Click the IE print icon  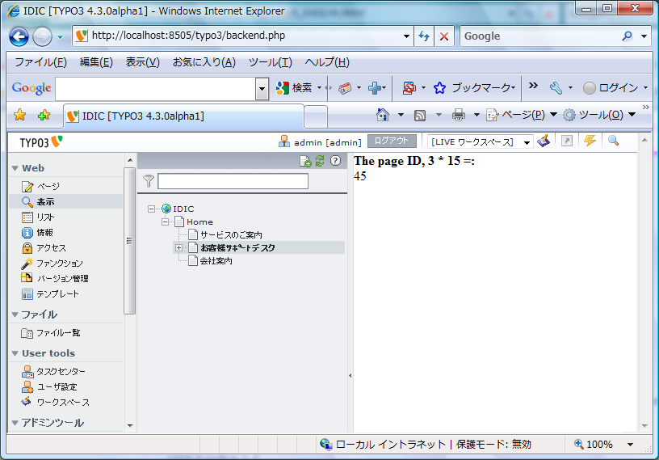point(459,115)
